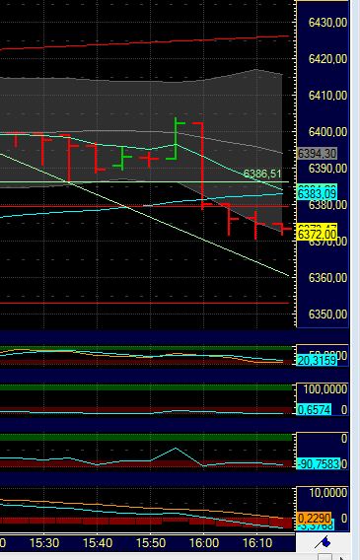Click the 16:00 time axis label
The image size is (360, 560).
pos(203,543)
